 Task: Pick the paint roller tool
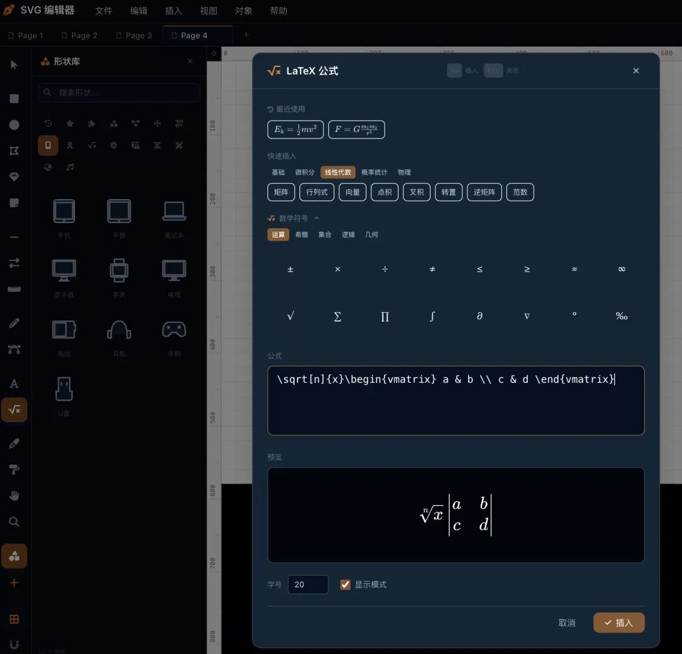(14, 469)
